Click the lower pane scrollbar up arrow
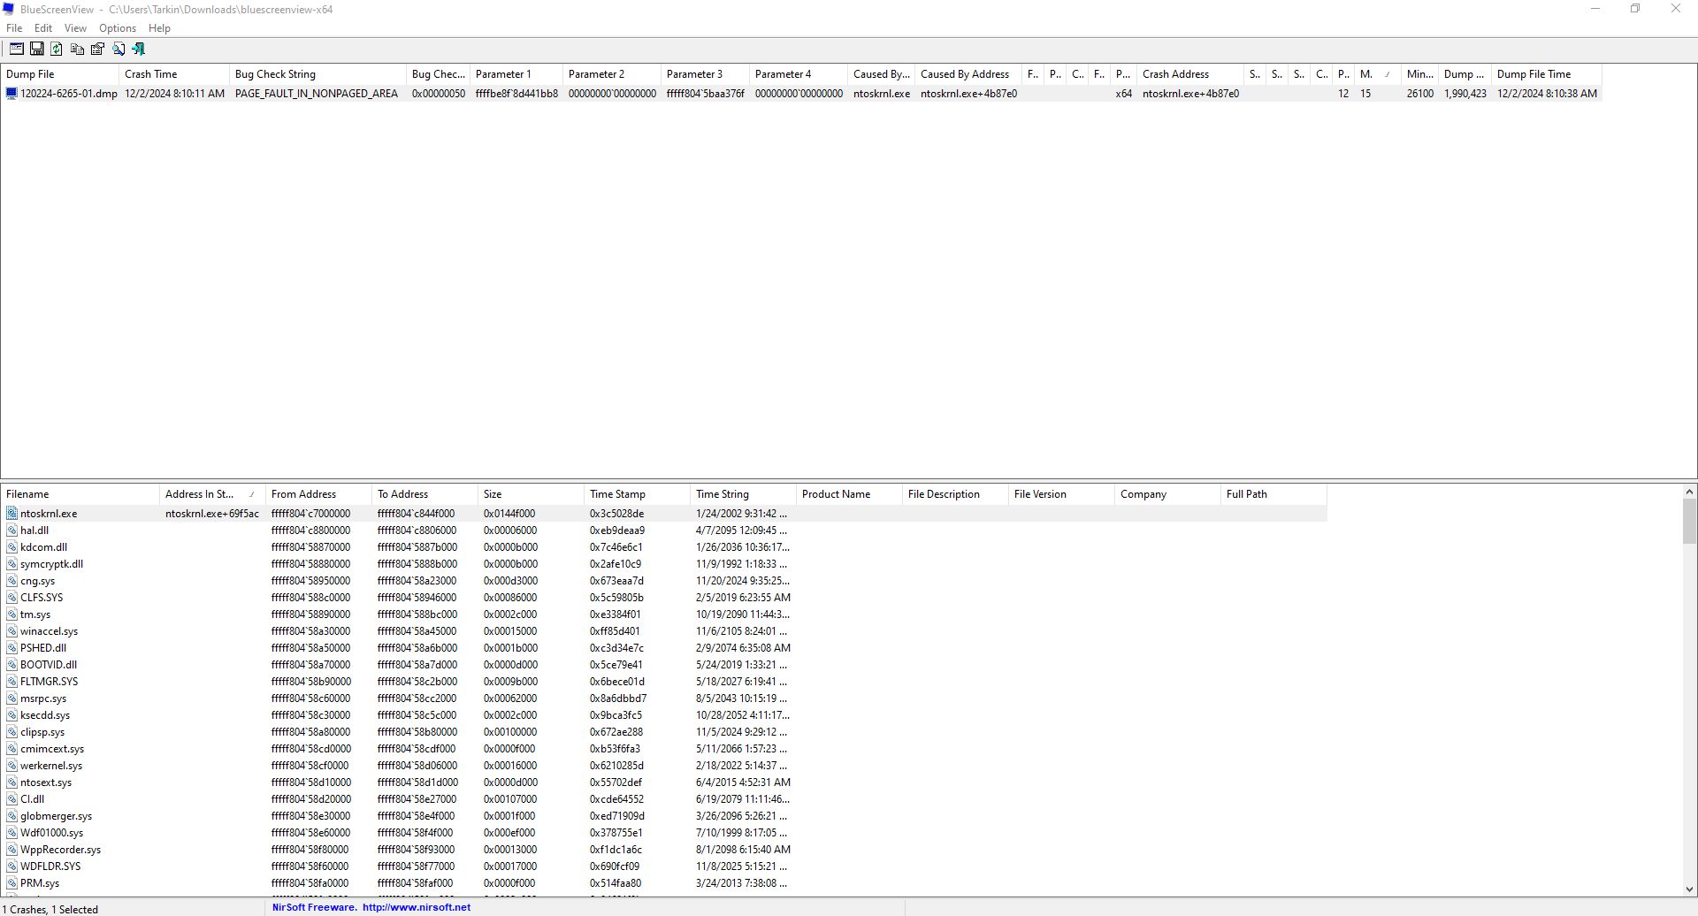The width and height of the screenshot is (1698, 916). coord(1689,492)
